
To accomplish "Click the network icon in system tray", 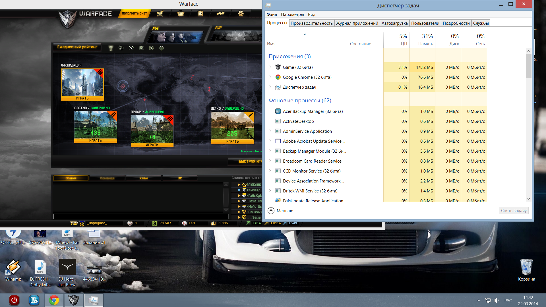I will pyautogui.click(x=488, y=300).
